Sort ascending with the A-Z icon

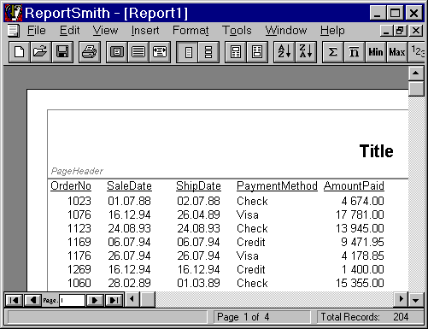284,52
